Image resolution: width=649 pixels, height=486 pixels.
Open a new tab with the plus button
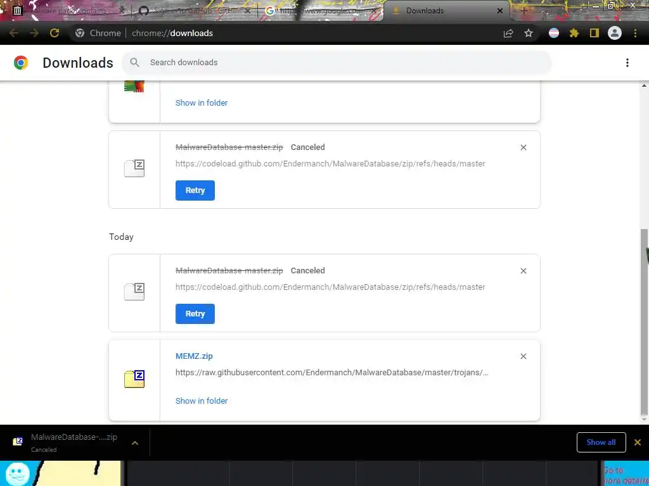pyautogui.click(x=524, y=11)
